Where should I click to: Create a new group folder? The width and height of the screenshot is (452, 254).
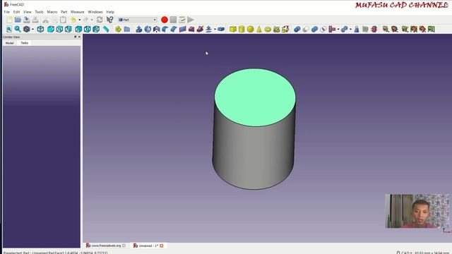127,29
